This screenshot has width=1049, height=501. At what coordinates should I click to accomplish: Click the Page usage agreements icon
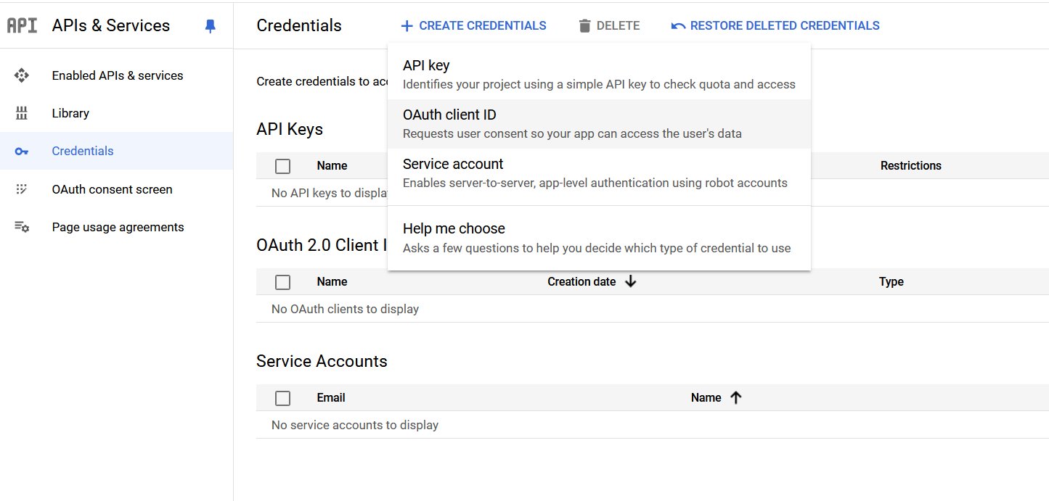point(22,227)
